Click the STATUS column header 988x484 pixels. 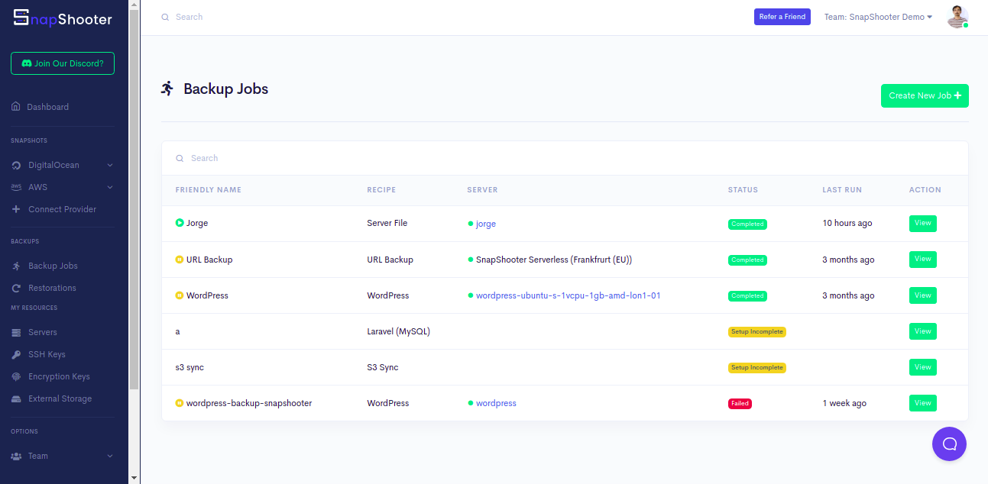click(743, 190)
